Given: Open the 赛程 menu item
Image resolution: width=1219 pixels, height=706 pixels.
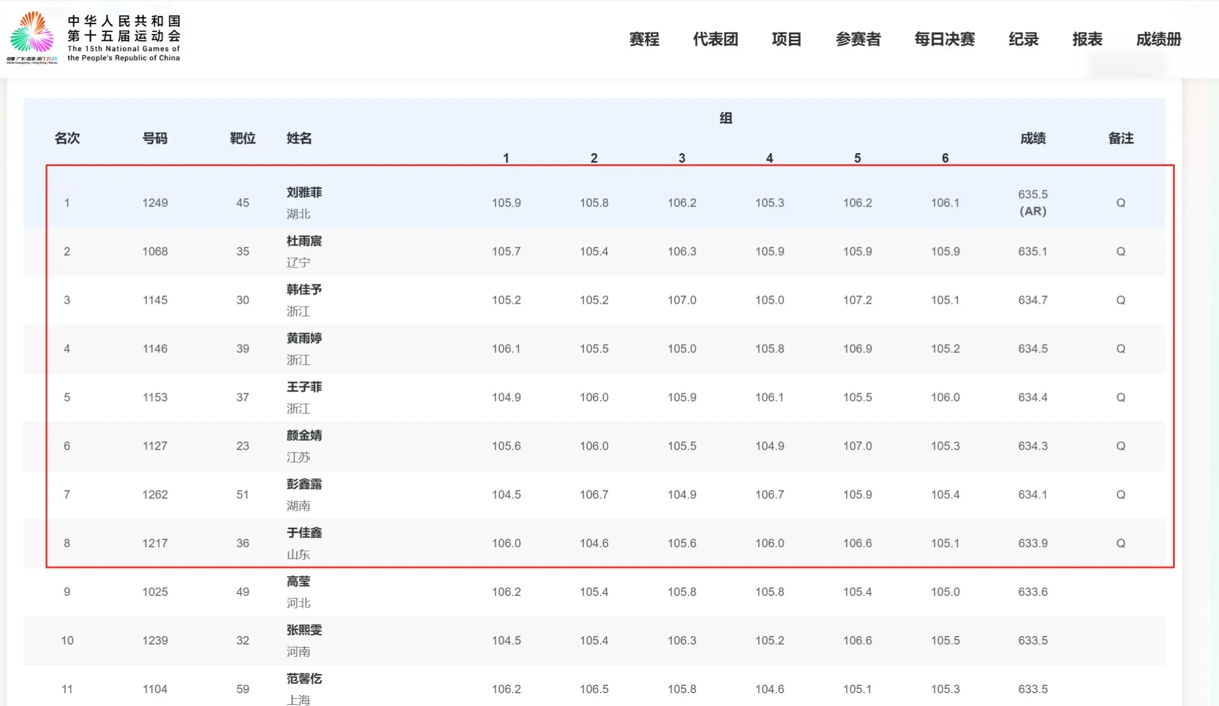Looking at the screenshot, I should [644, 39].
